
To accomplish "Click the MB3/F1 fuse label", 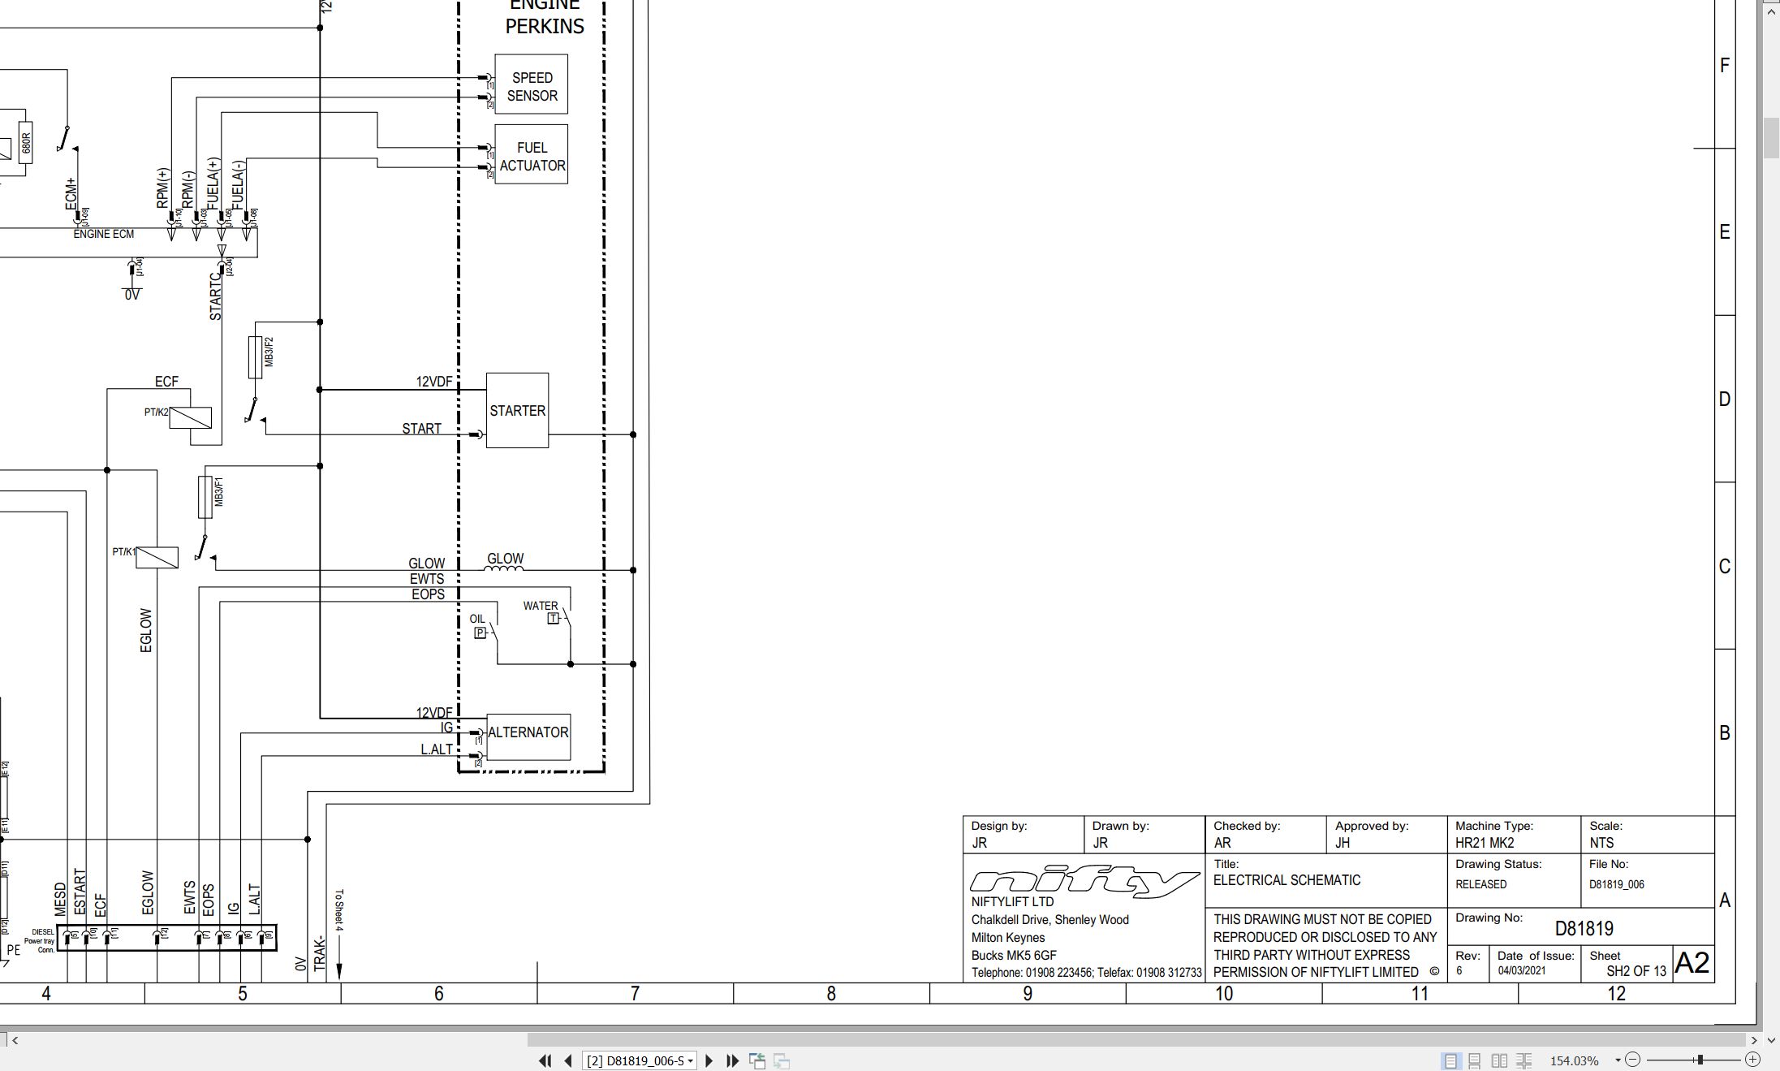I will 219,492.
